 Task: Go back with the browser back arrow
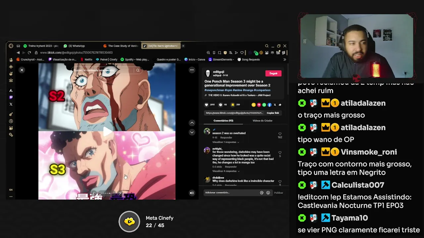(18, 53)
